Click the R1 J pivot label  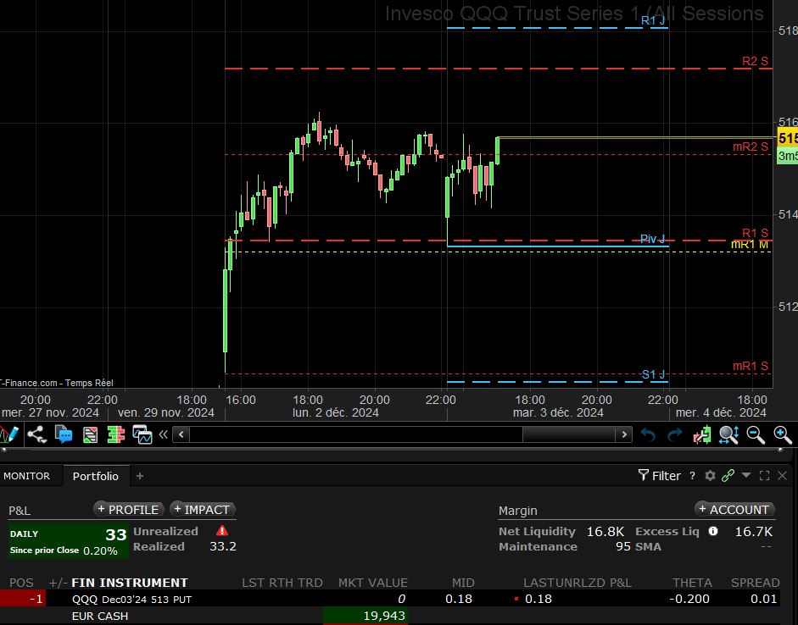[653, 20]
